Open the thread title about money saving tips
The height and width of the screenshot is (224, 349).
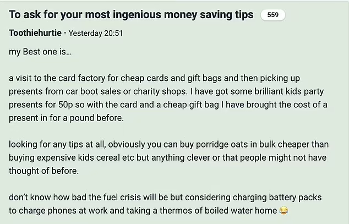point(131,15)
